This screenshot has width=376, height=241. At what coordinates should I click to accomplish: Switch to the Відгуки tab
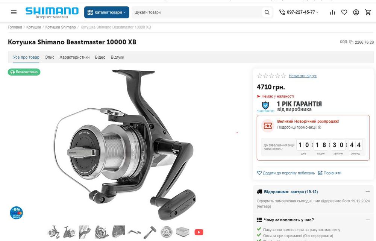coord(117,57)
